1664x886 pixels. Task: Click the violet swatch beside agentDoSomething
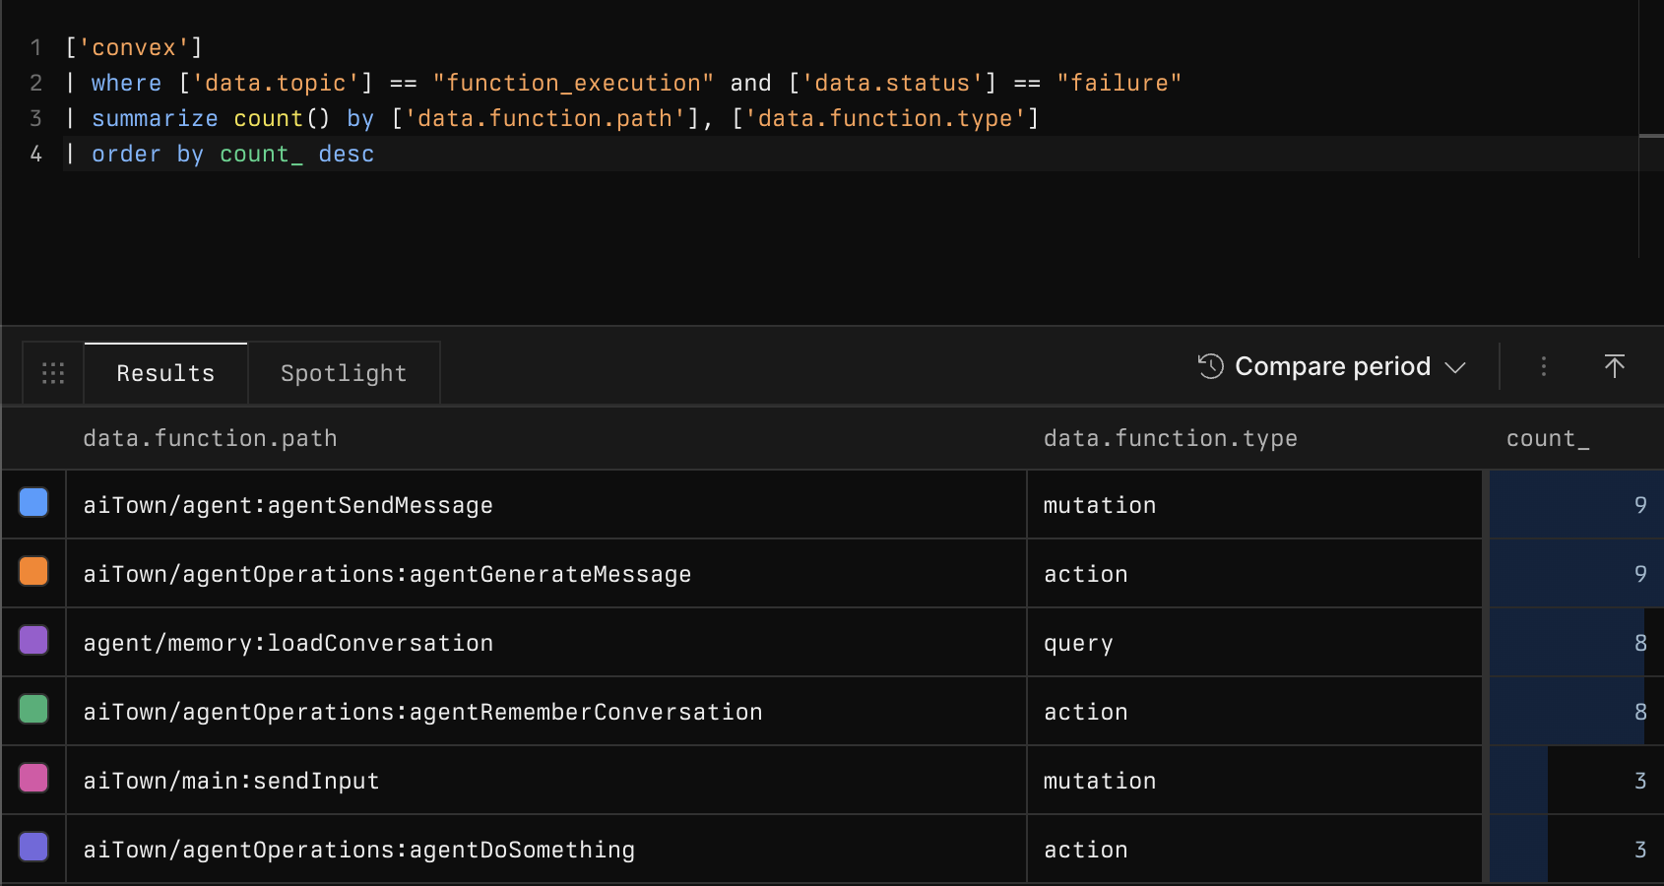pyautogui.click(x=32, y=848)
